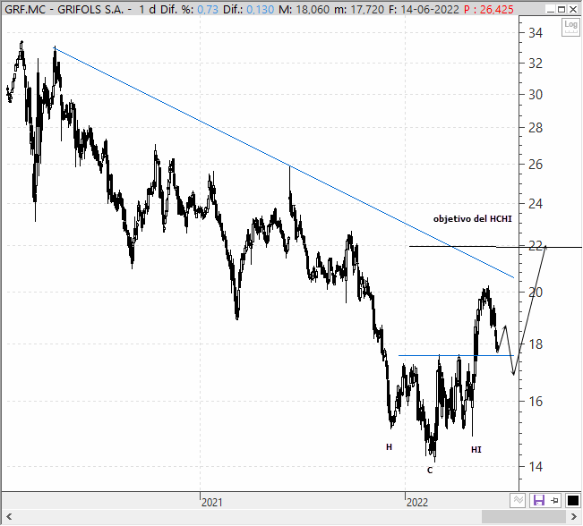This screenshot has width=583, height=526.
Task: Click the minimum value m: 17,720
Action: click(359, 9)
